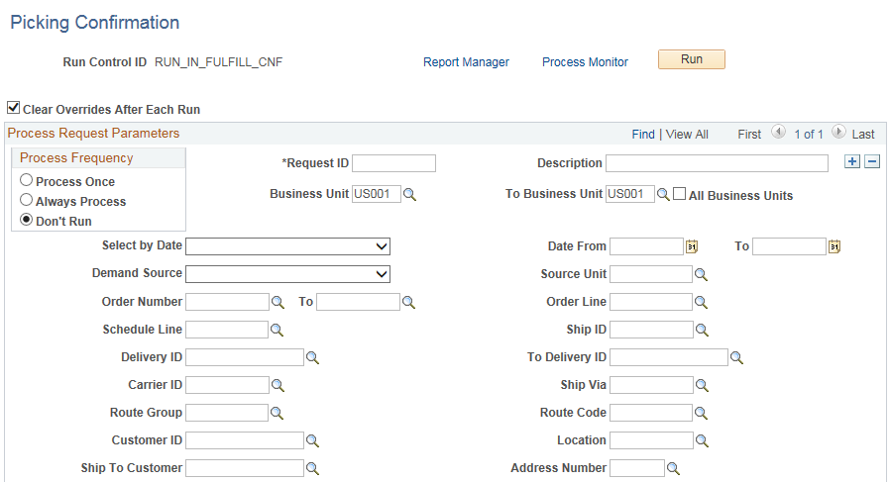Viewport: 889px width, 482px height.
Task: Open the Demand Source dropdown
Action: coord(288,274)
